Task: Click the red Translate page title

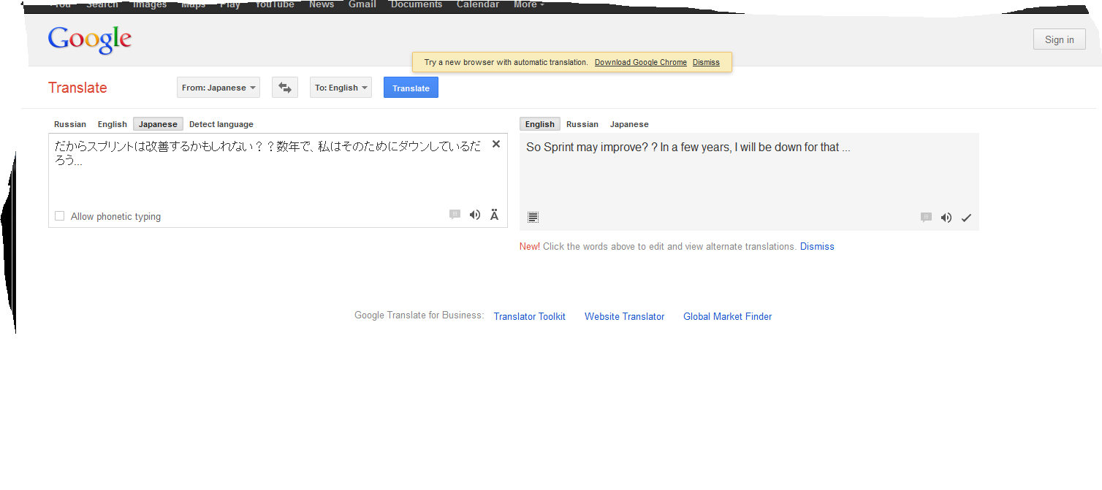Action: click(77, 88)
